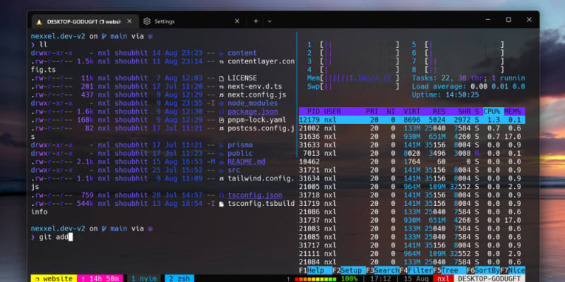Screen dimensions: 565x282
Task: Click the lock file icon beside pnpm-lock.yaml
Action: 221,120
